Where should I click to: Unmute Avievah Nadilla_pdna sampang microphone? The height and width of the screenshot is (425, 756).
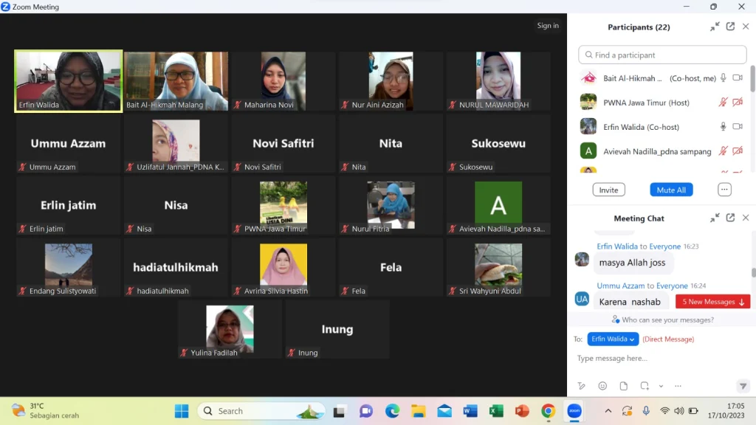click(724, 151)
